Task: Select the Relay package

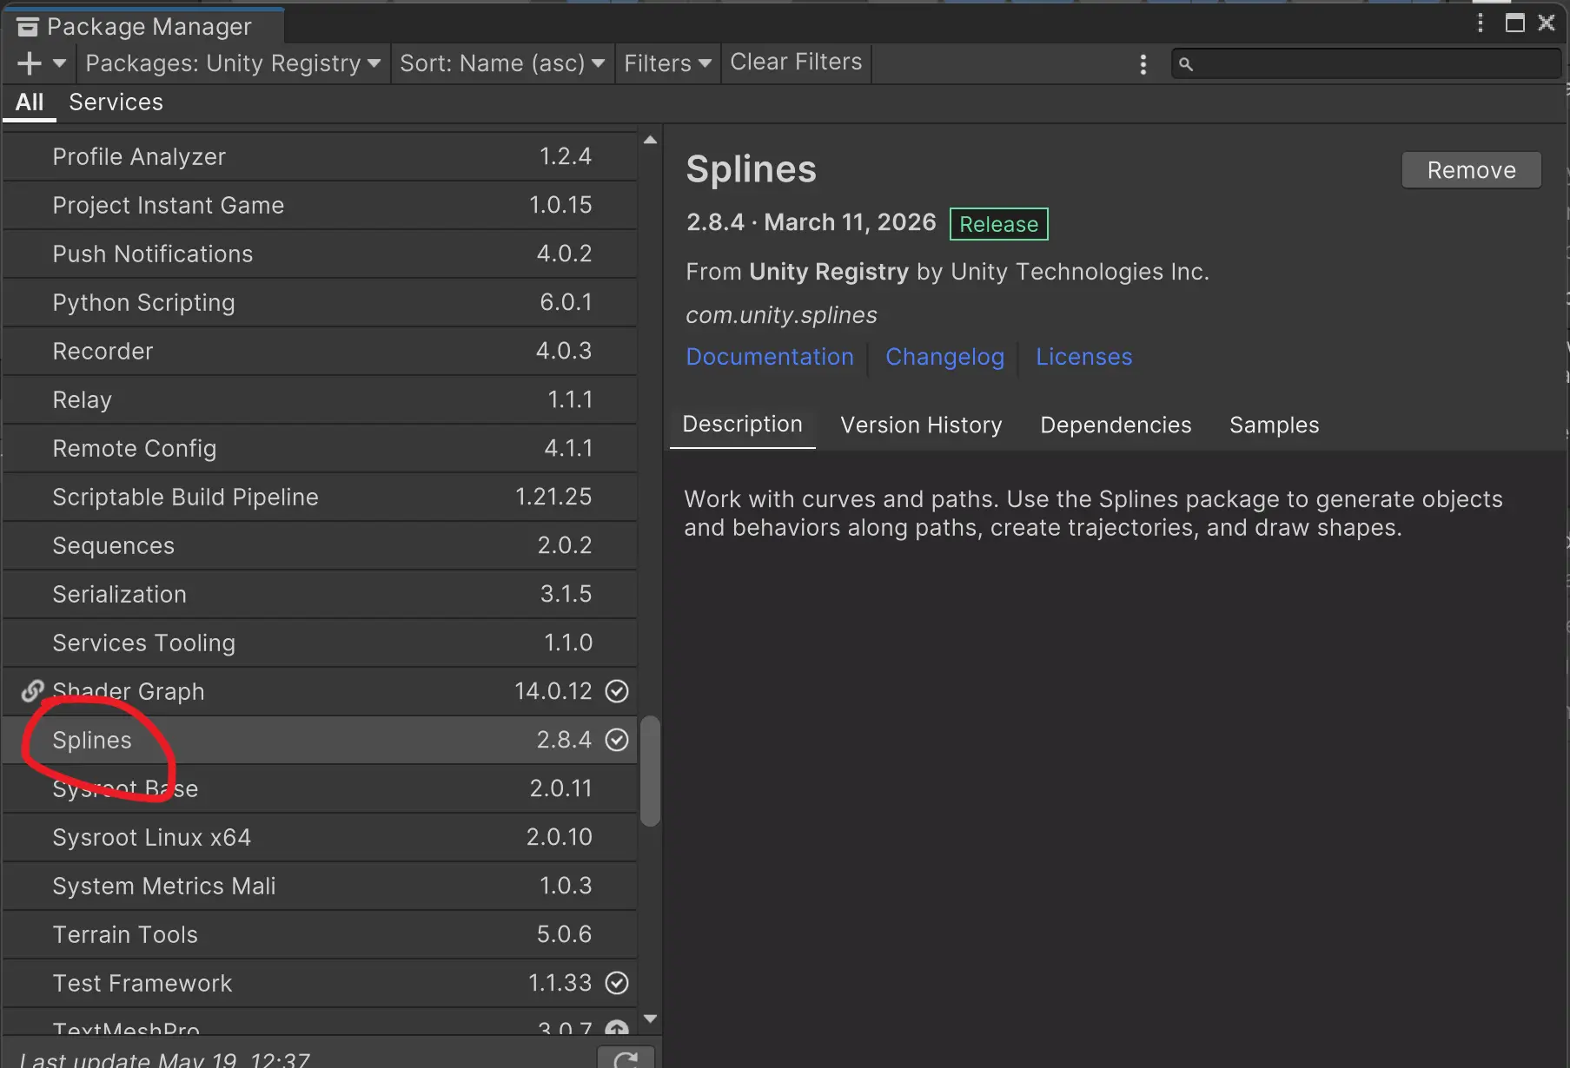Action: pyautogui.click(x=320, y=399)
